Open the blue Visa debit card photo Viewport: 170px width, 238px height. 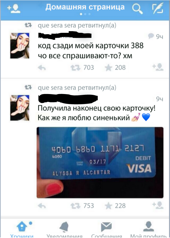click(100, 162)
